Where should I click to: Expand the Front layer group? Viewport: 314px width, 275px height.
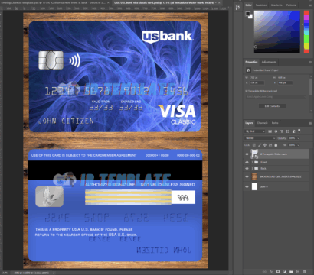pyautogui.click(x=253, y=162)
